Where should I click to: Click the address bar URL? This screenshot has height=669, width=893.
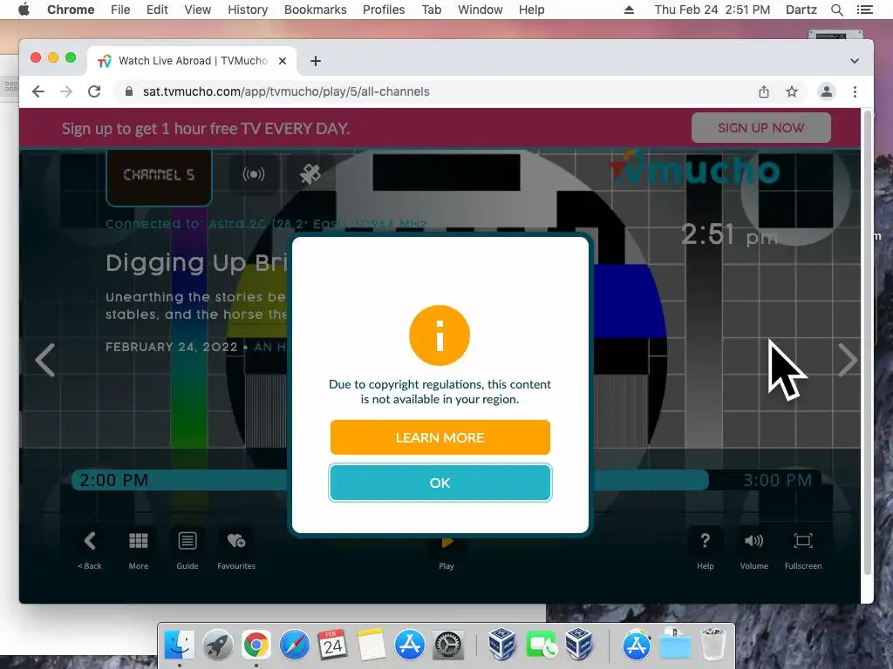[x=286, y=91]
